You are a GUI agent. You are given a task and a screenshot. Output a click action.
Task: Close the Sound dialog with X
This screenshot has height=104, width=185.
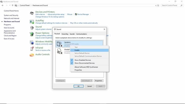click(104, 29)
